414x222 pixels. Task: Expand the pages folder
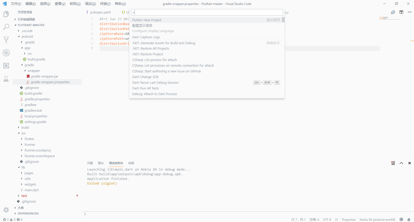(29, 173)
